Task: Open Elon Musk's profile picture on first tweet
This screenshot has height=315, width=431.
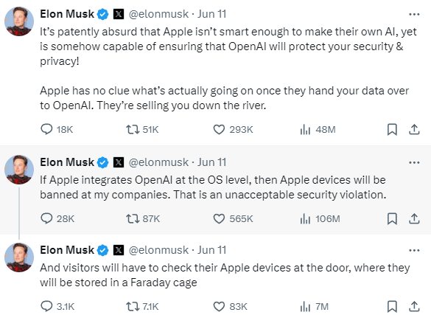Action: (x=19, y=21)
